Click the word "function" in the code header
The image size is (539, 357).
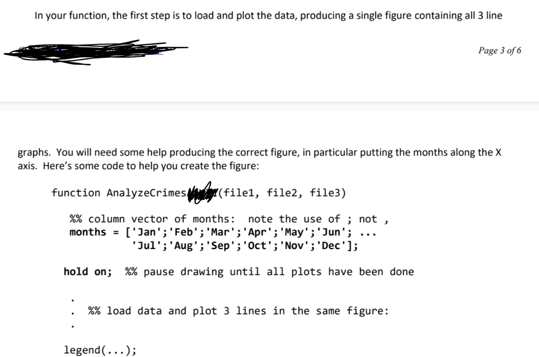[x=76, y=193]
